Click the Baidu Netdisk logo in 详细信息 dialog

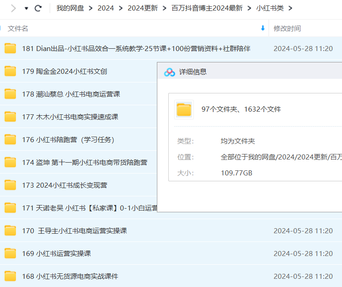170,72
